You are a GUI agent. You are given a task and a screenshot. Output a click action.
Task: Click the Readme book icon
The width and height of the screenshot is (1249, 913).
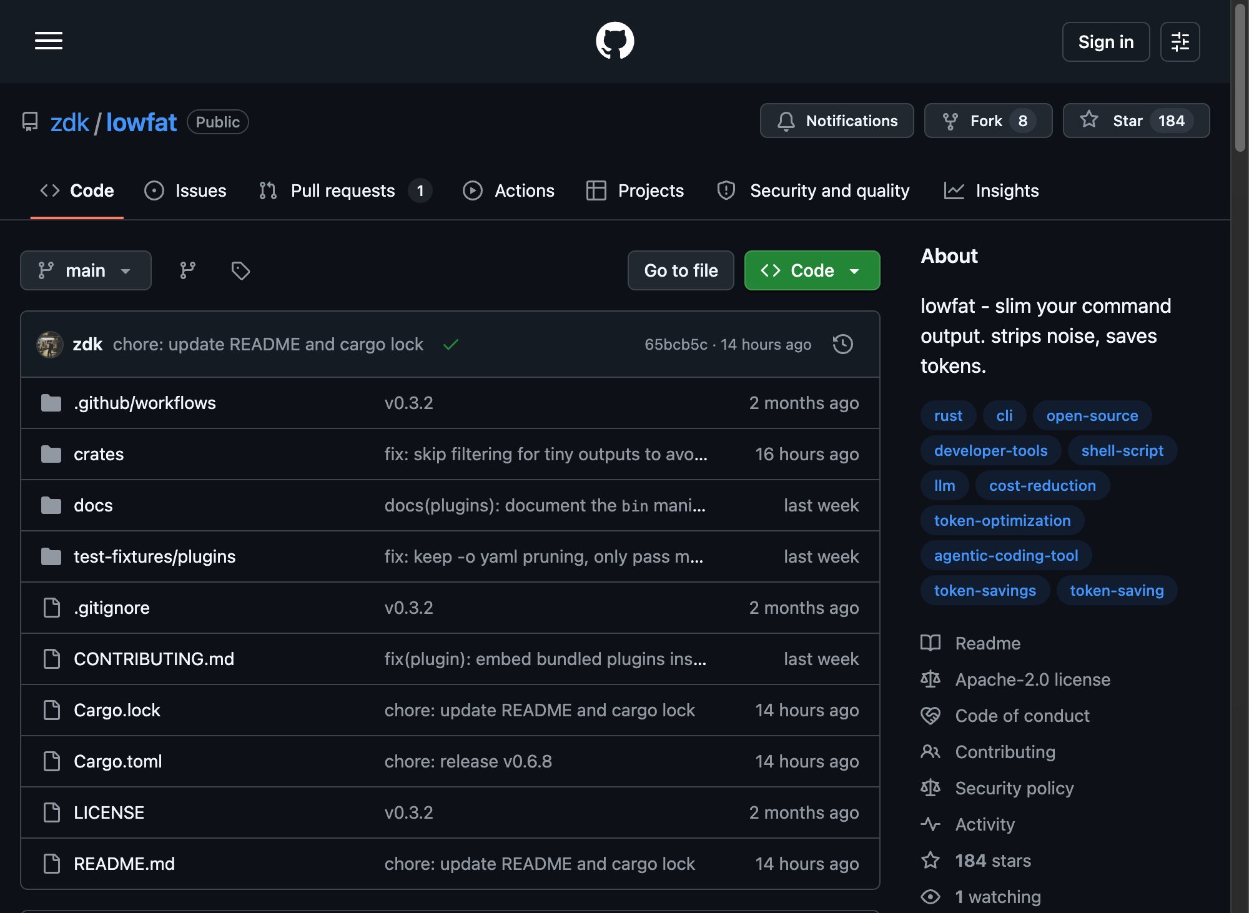click(x=931, y=643)
